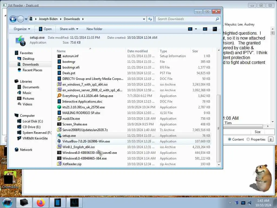This screenshot has height=208, width=277.
Task: Click New folder in the toolbar
Action: (94, 29)
